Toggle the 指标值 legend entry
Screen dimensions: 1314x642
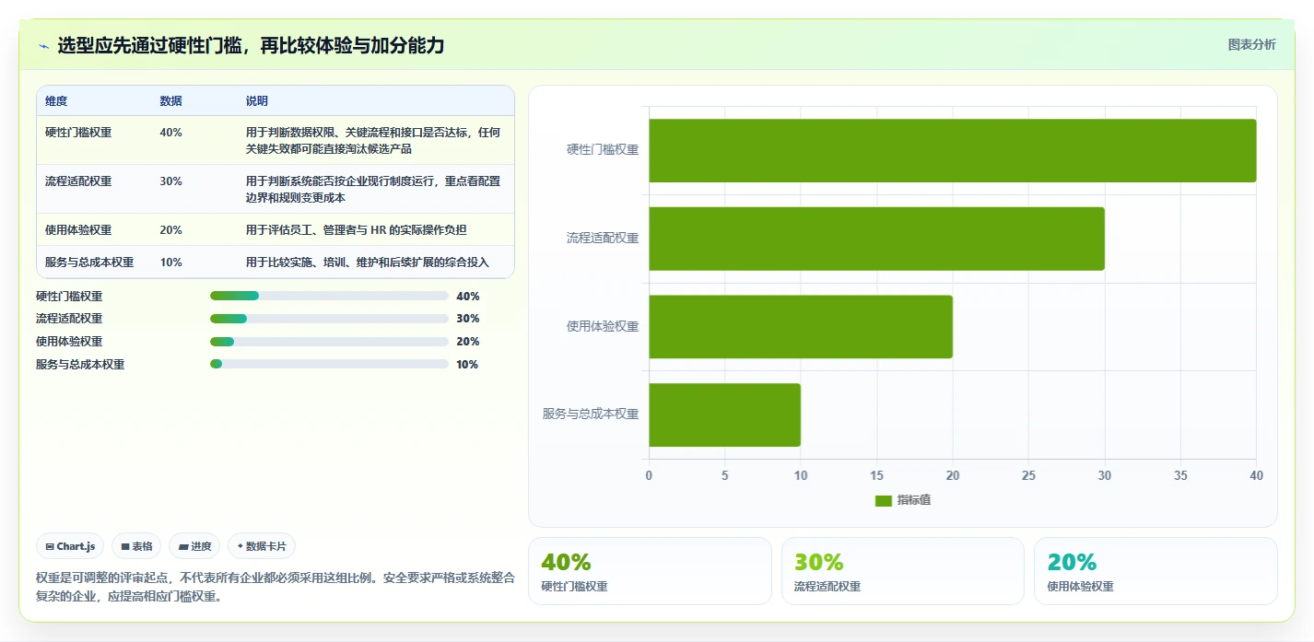(x=903, y=500)
